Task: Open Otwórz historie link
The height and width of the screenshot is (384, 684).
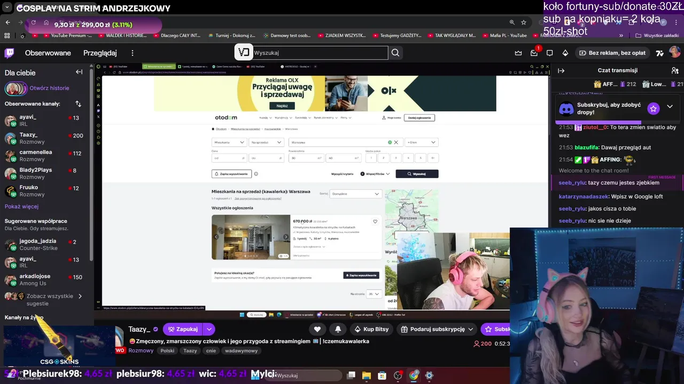Action: click(x=49, y=88)
